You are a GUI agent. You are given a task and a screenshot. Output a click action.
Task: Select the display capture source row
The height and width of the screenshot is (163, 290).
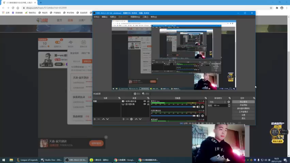[x=135, y=104]
